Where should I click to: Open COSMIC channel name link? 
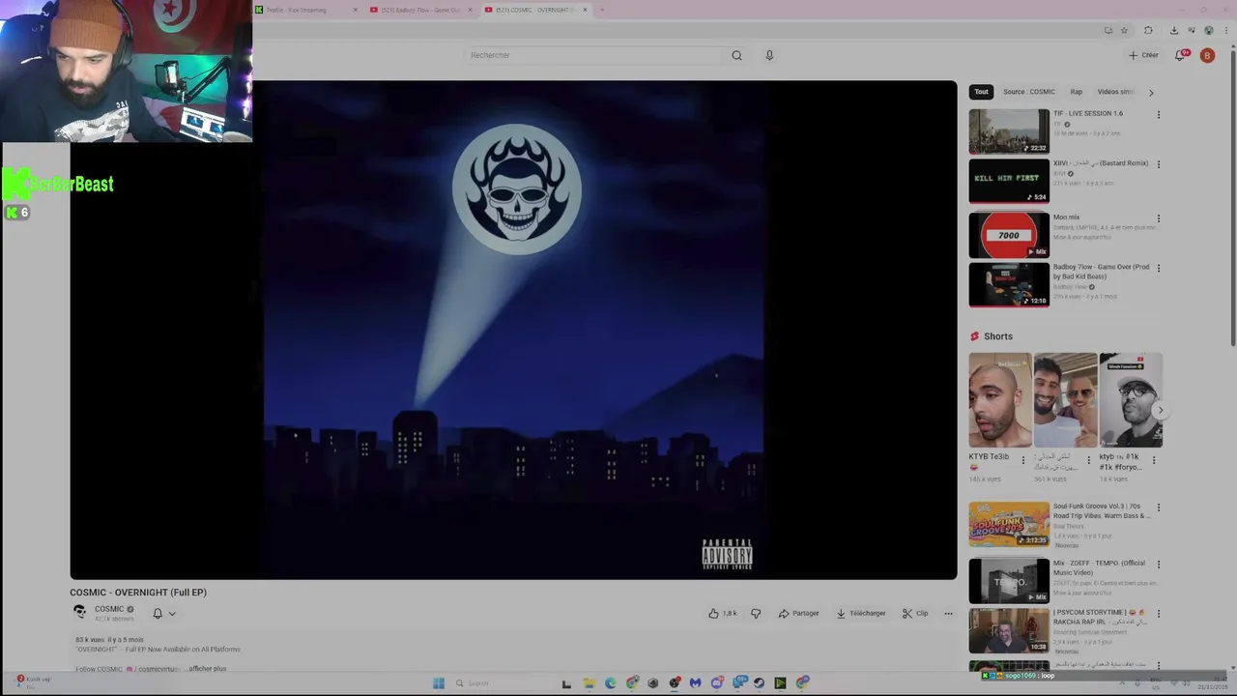click(x=109, y=609)
